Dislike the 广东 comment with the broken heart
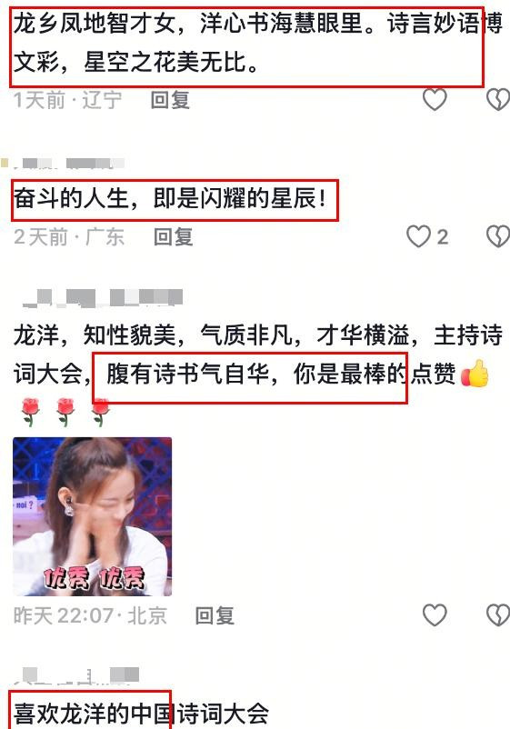The height and width of the screenshot is (729, 510). [x=498, y=236]
